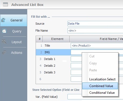Switch to the Layout tab
Viewport: 123px width, 101px height.
13,42
